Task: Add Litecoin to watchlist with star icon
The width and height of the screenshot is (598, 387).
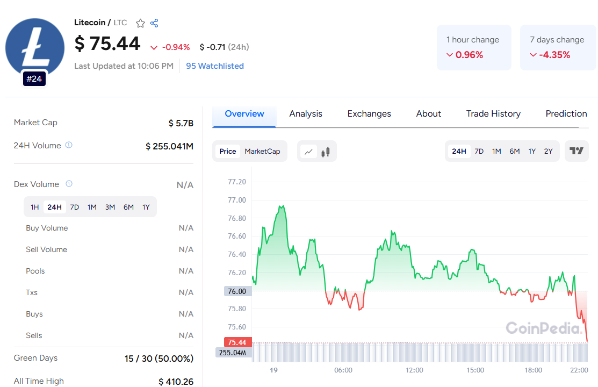Action: click(140, 23)
